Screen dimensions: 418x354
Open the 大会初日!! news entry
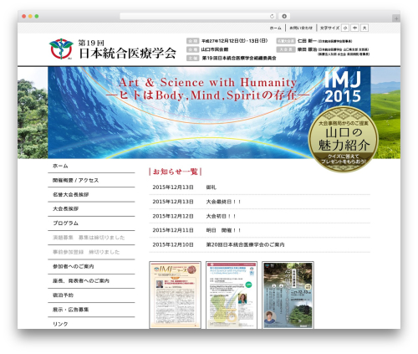[x=221, y=216]
